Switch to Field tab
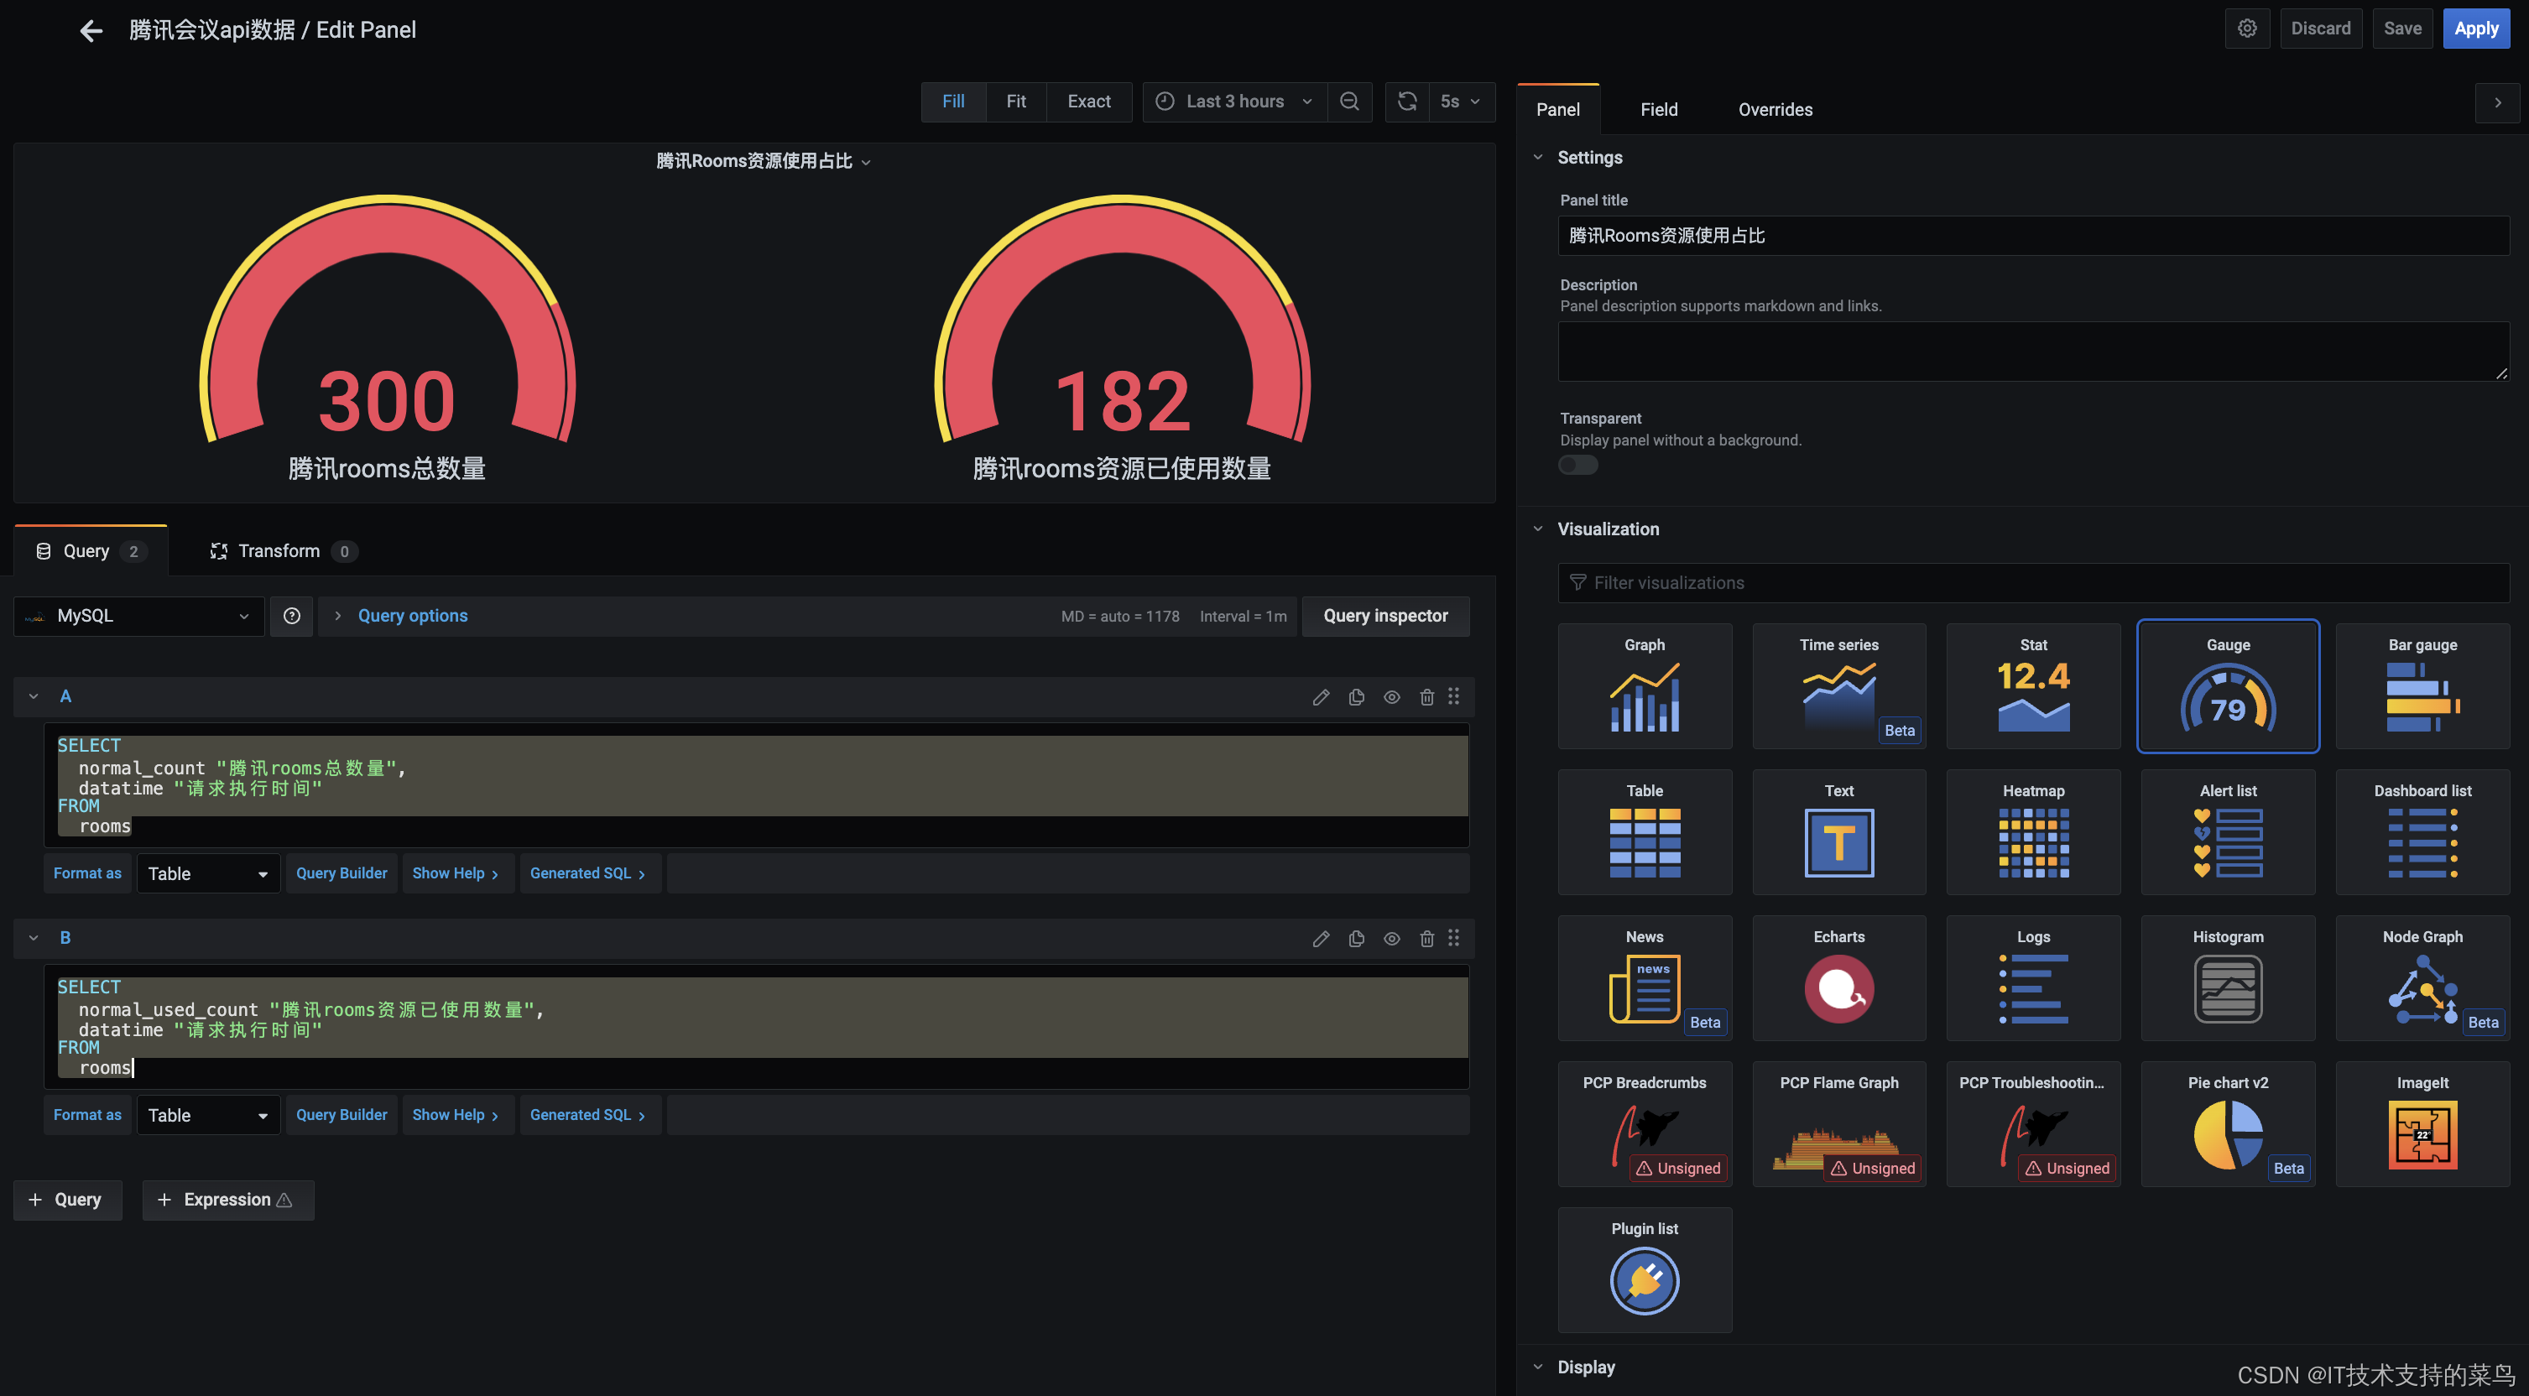The width and height of the screenshot is (2529, 1396). [x=1659, y=109]
